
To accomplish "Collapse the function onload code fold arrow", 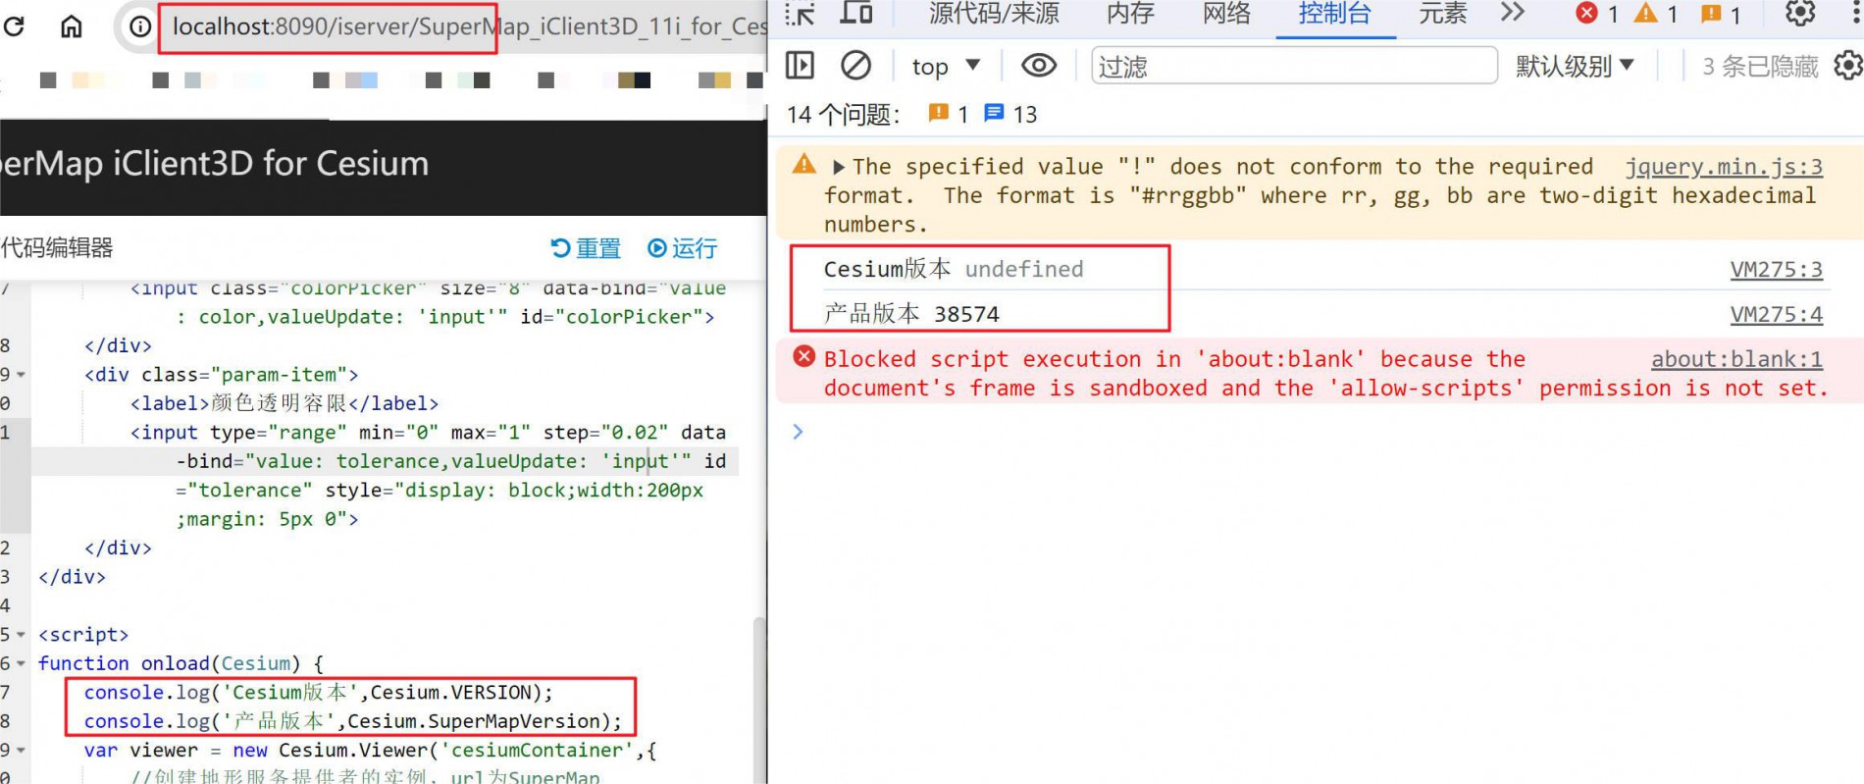I will pos(21,664).
